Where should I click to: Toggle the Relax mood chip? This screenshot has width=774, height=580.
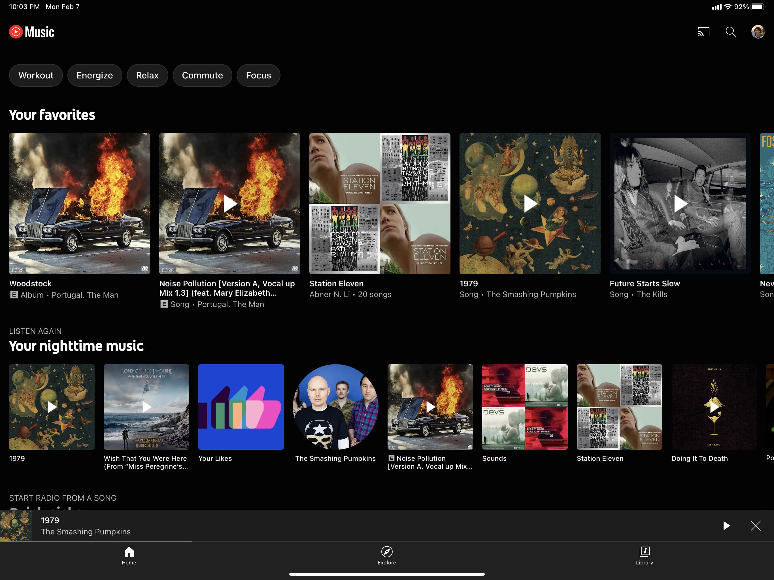point(147,75)
